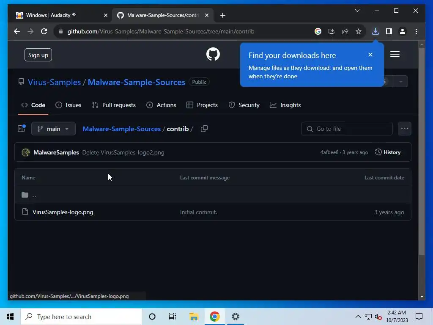Open the Projects tab

point(202,105)
